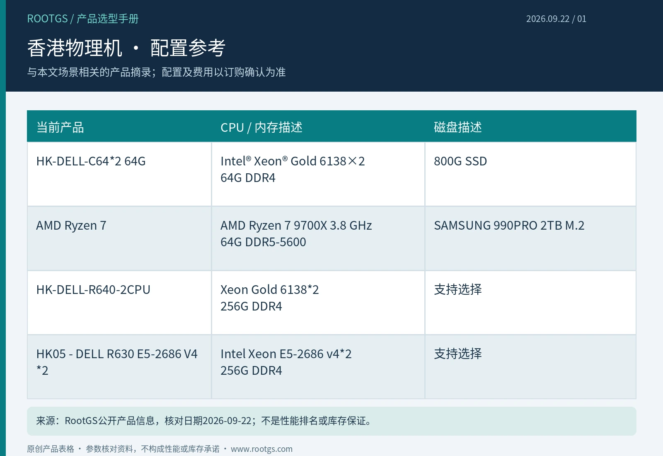Select the subtitle "与本文场景相关的产品摘录" line
Image resolution: width=663 pixels, height=456 pixels.
[156, 72]
